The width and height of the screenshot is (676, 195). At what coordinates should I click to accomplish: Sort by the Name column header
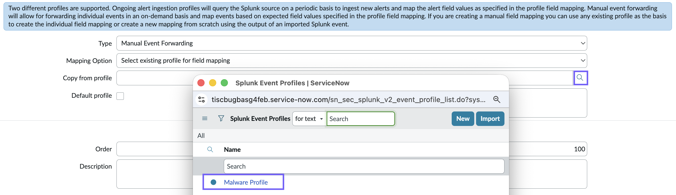pos(232,150)
